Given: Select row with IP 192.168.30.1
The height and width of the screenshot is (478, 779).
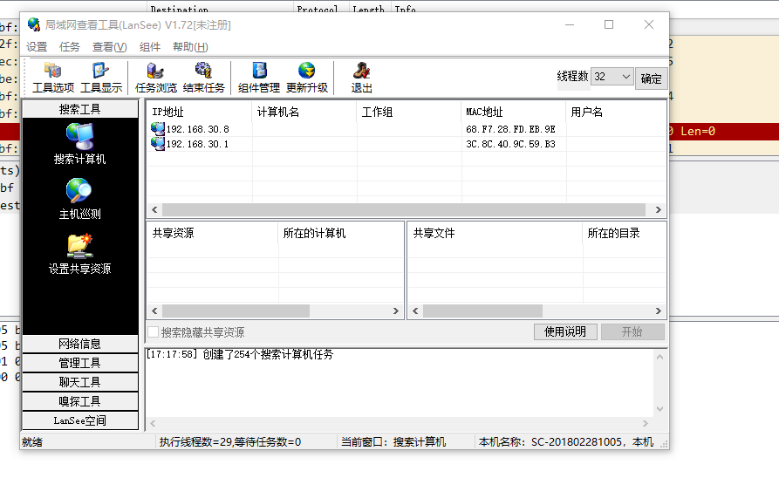Looking at the screenshot, I should [x=407, y=144].
